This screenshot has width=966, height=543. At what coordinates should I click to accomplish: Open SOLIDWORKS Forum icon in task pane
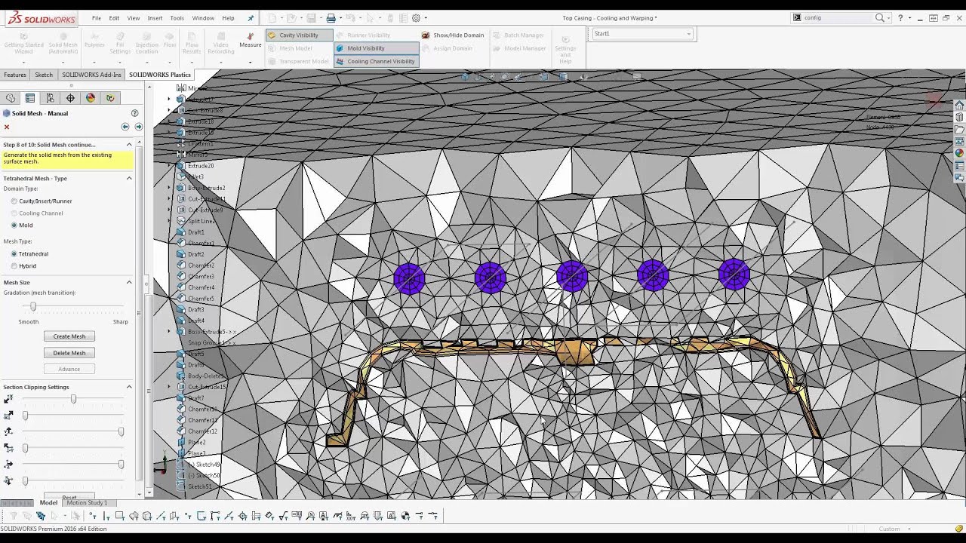959,178
